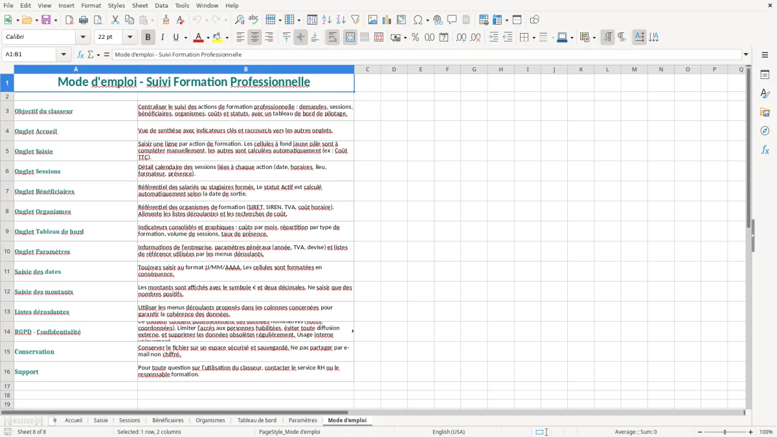Insert Special Character omega icon
The width and height of the screenshot is (777, 437).
tap(418, 20)
